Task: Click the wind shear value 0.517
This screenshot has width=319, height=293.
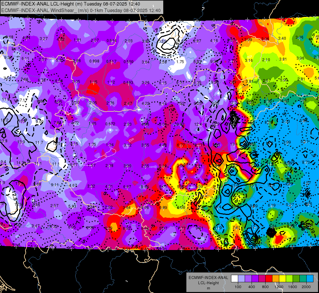Action: (111, 62)
